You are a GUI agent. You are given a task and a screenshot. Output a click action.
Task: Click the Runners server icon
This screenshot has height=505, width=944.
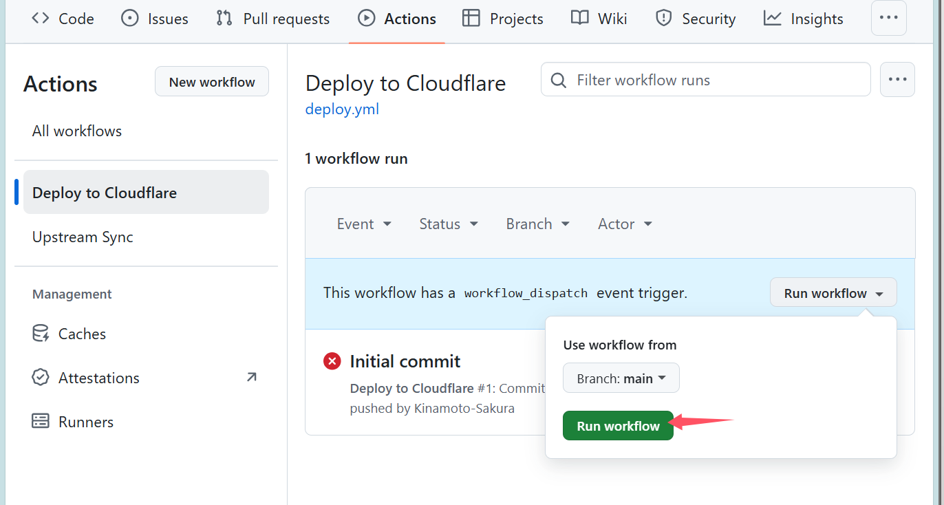pyautogui.click(x=41, y=421)
